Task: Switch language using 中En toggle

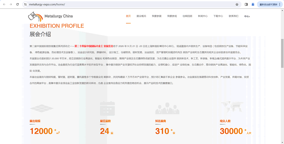Action: pyautogui.click(x=247, y=17)
